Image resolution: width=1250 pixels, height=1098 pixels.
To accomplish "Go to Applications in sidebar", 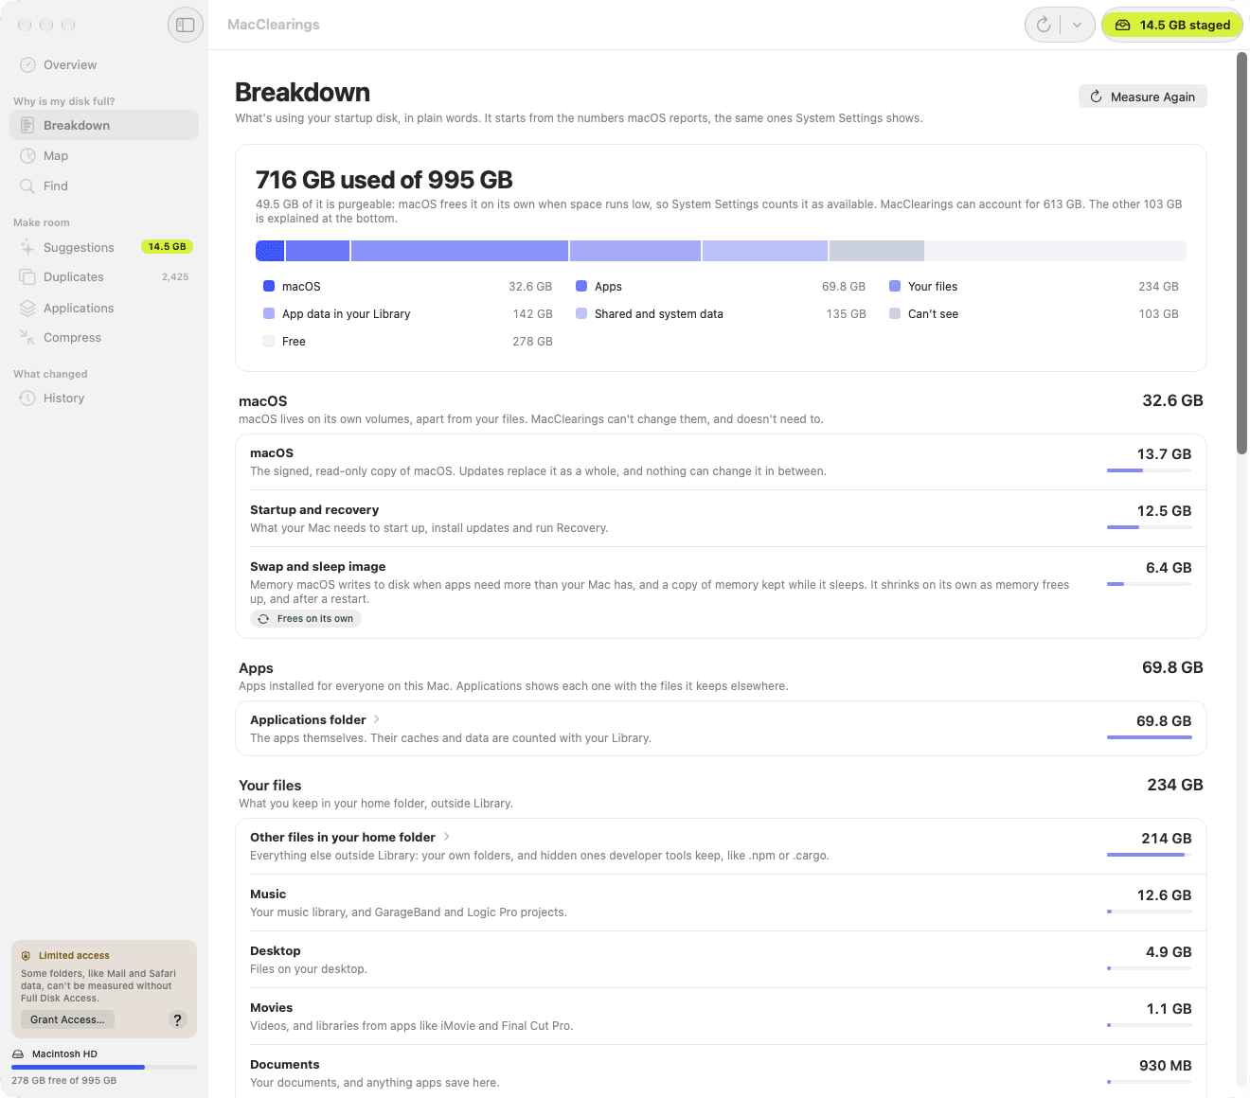I will pos(104,308).
